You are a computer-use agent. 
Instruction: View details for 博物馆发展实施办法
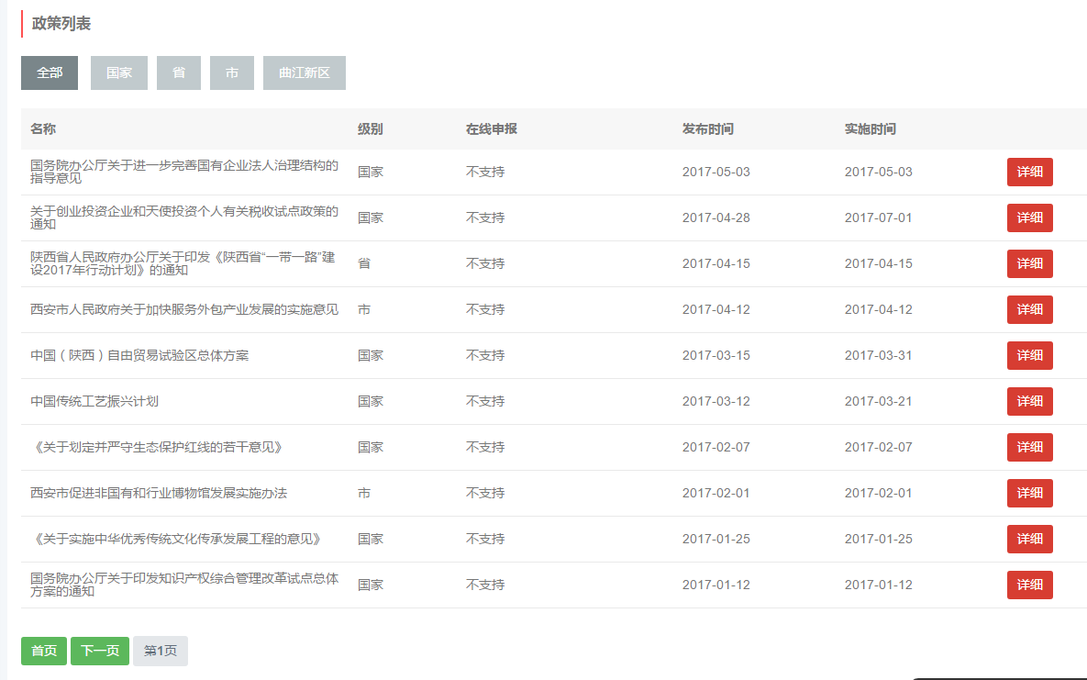pyautogui.click(x=1029, y=493)
